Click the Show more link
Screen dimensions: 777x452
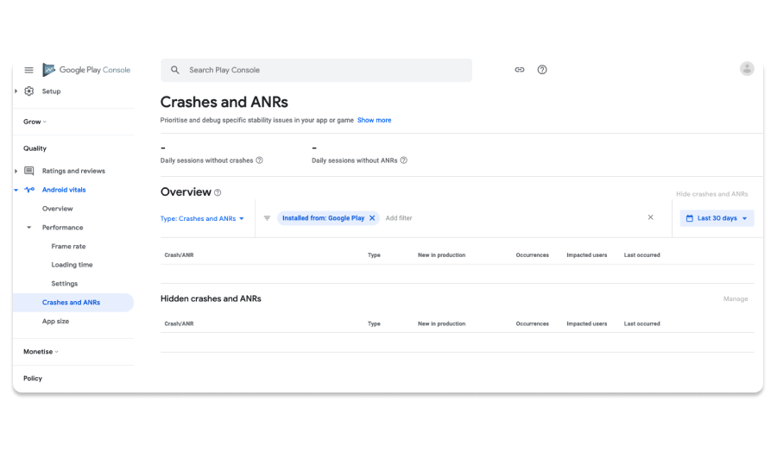[374, 121]
